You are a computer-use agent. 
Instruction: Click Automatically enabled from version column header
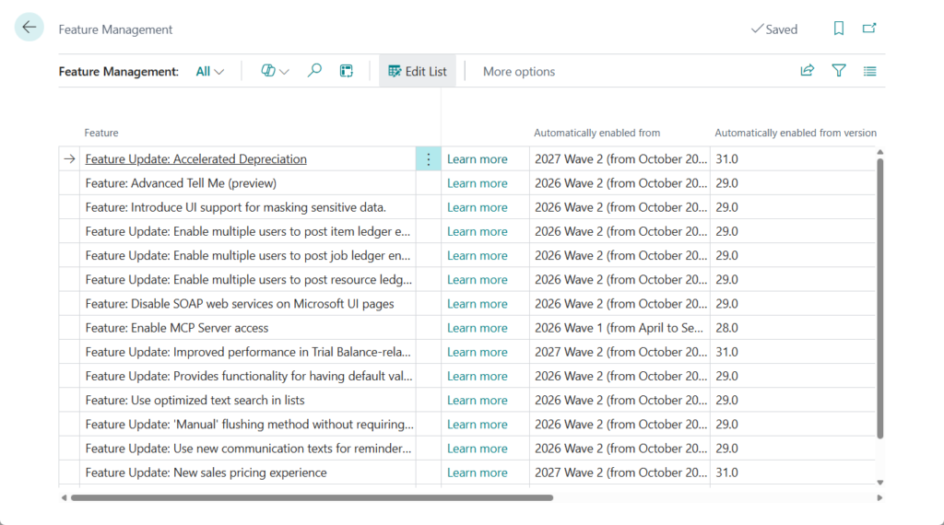point(795,133)
